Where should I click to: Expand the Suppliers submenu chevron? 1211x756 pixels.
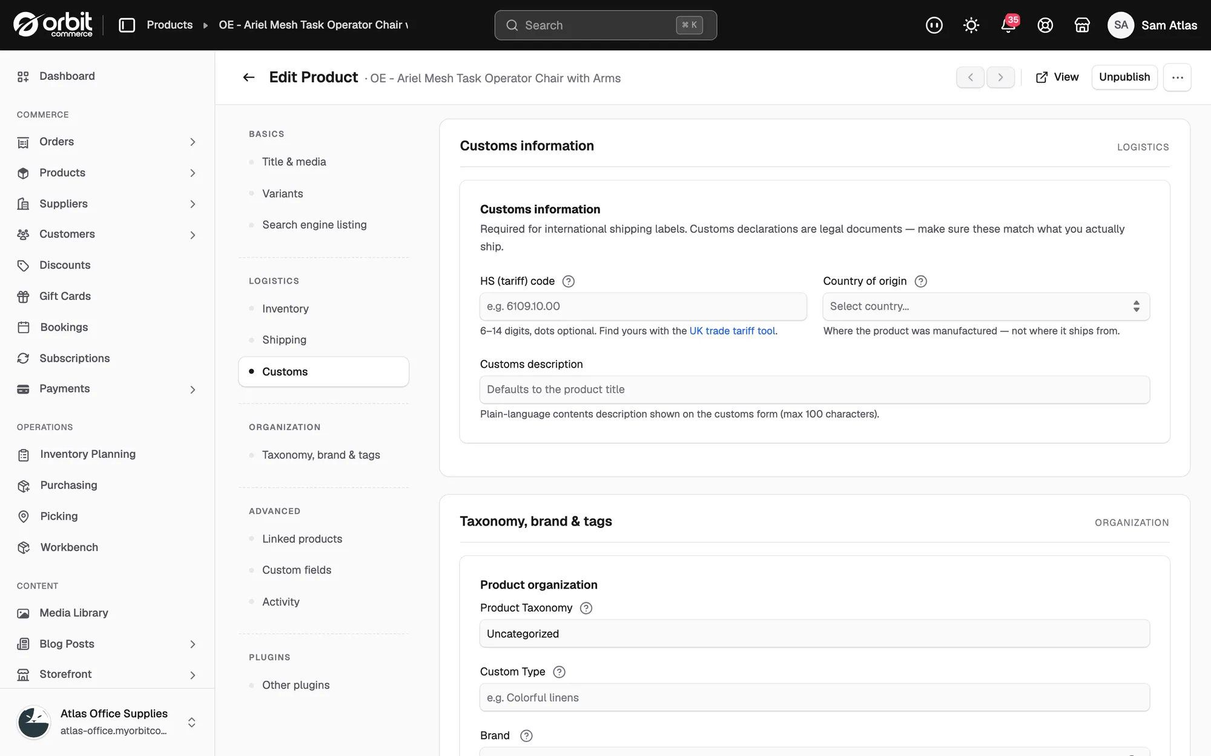(x=193, y=204)
